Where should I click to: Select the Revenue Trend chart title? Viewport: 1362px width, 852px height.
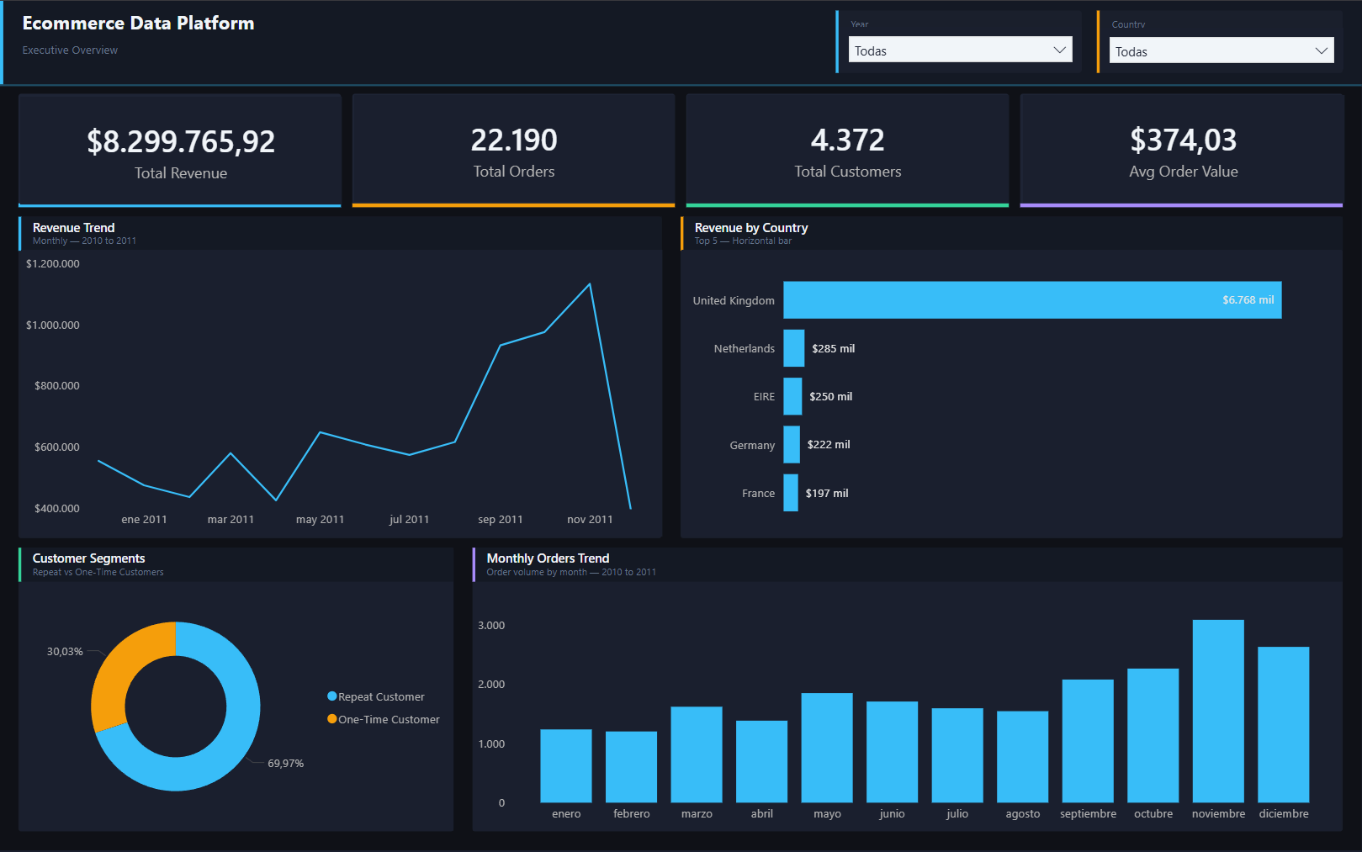[73, 227]
